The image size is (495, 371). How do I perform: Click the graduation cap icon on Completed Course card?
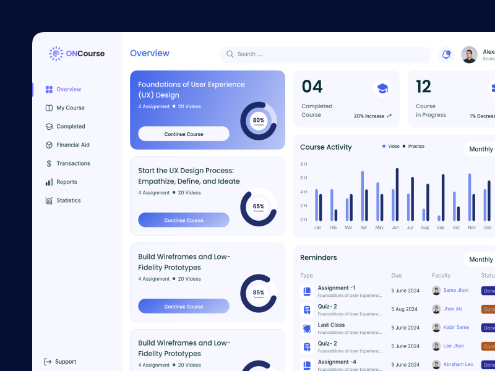[x=382, y=88]
